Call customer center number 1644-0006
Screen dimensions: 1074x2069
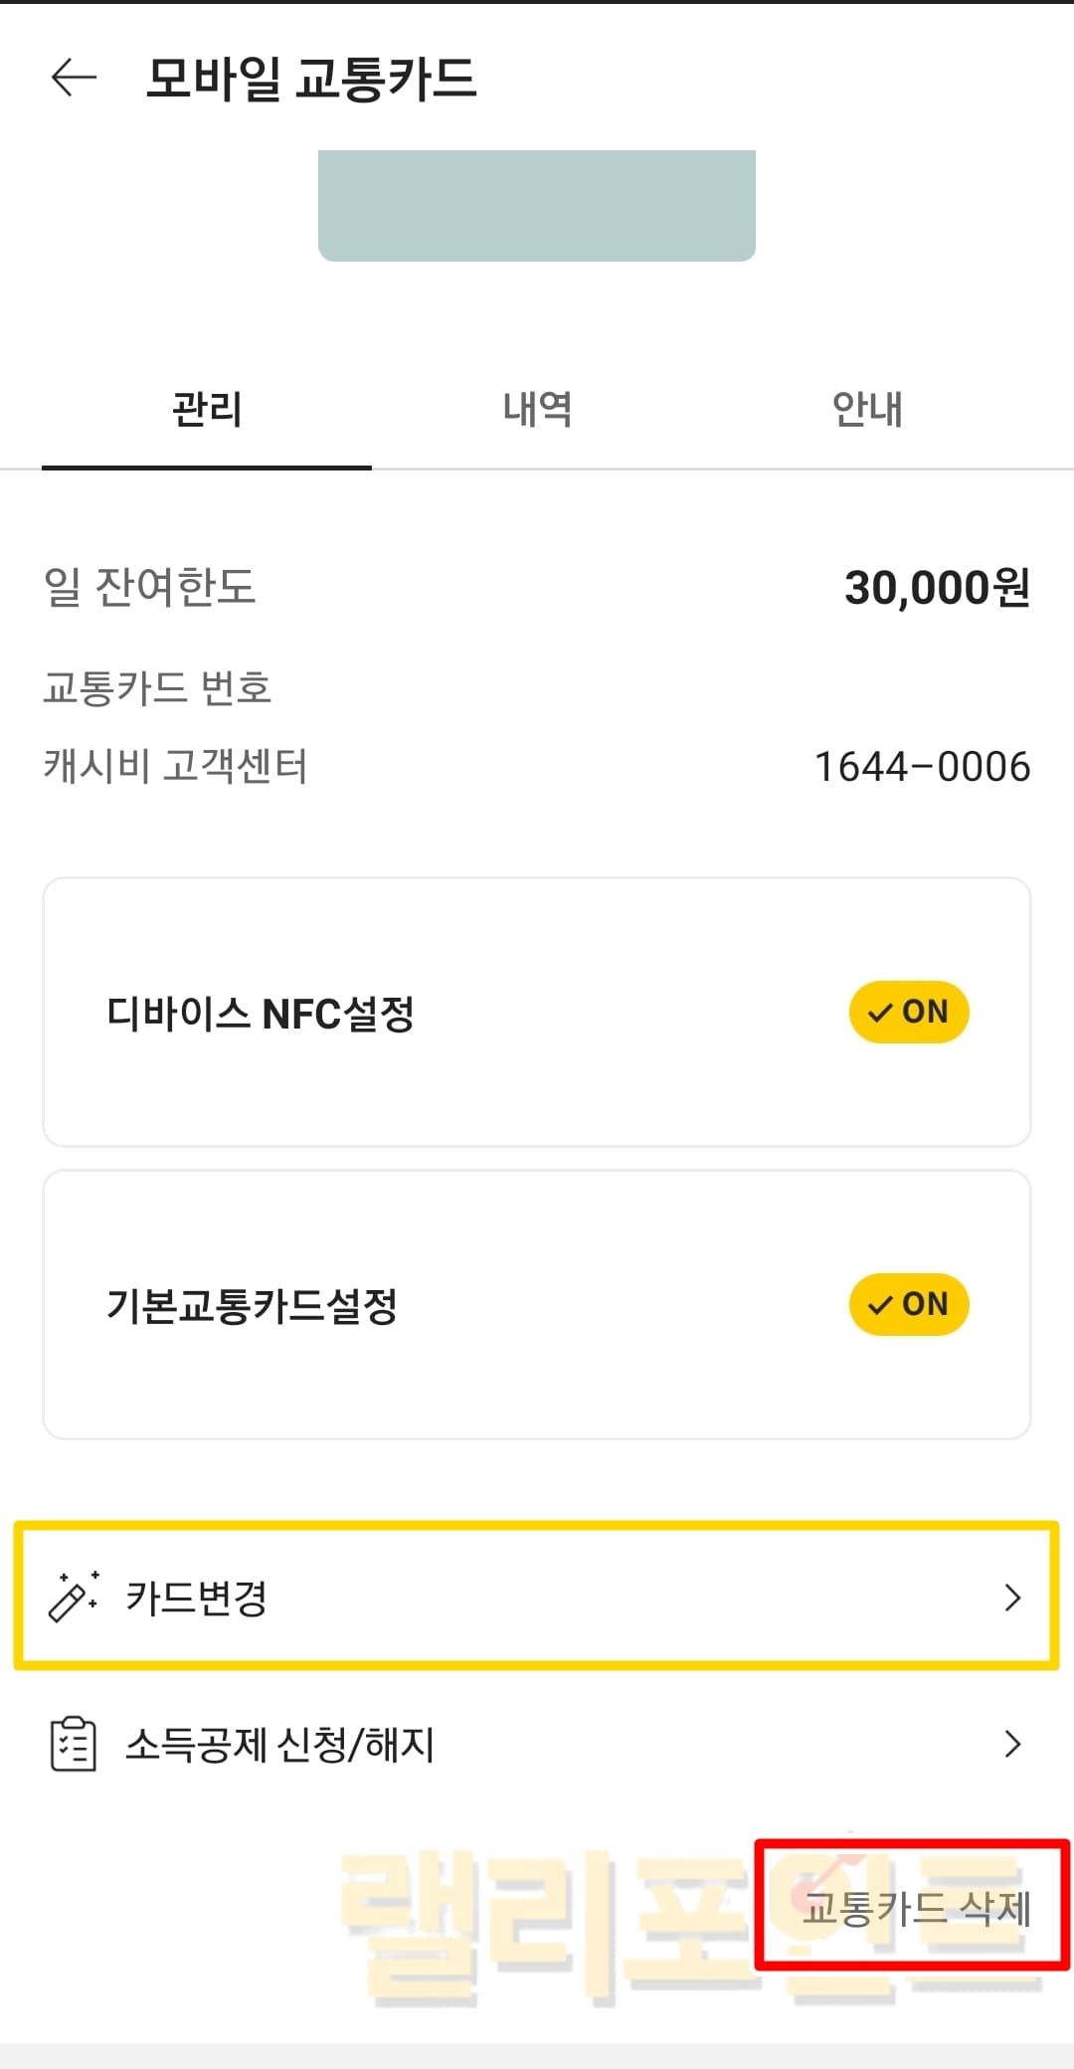click(922, 767)
